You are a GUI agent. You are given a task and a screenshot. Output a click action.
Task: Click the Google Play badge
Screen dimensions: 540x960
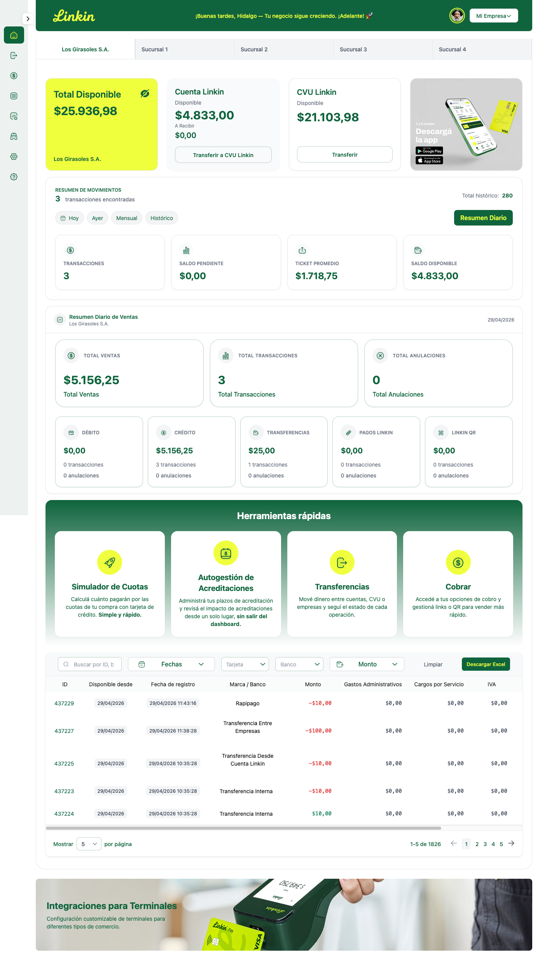(429, 151)
